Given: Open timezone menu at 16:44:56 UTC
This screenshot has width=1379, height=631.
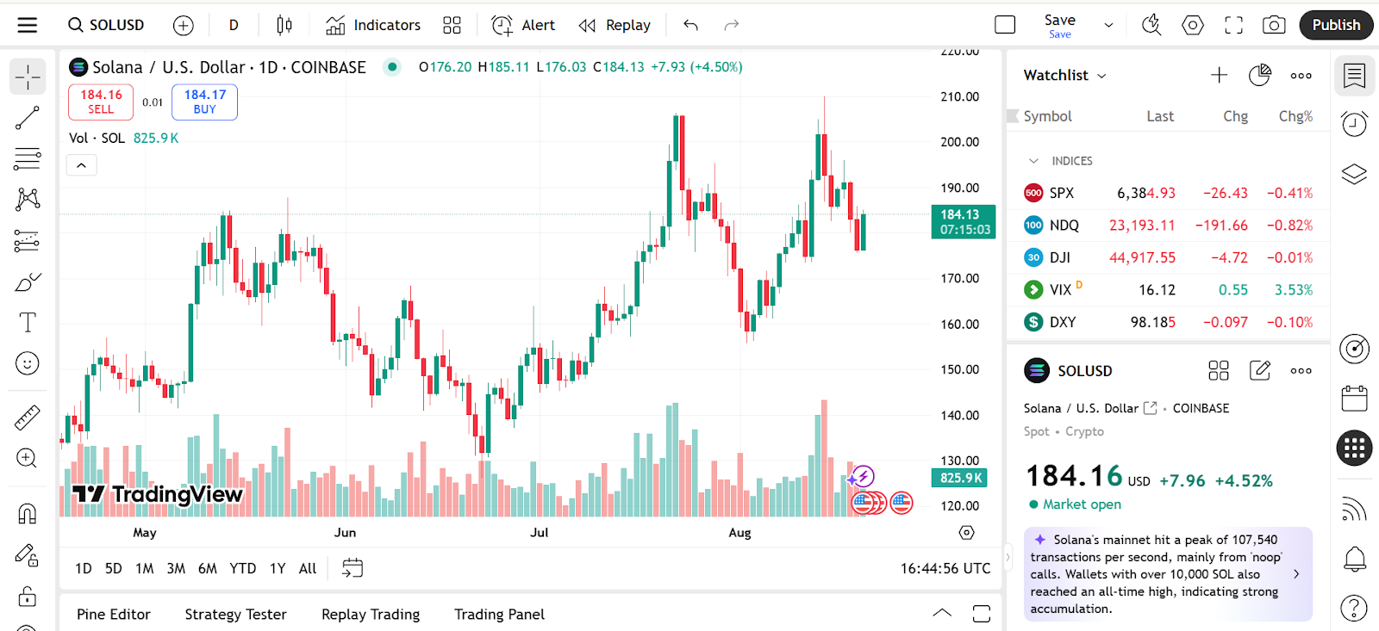Looking at the screenshot, I should click(x=945, y=568).
